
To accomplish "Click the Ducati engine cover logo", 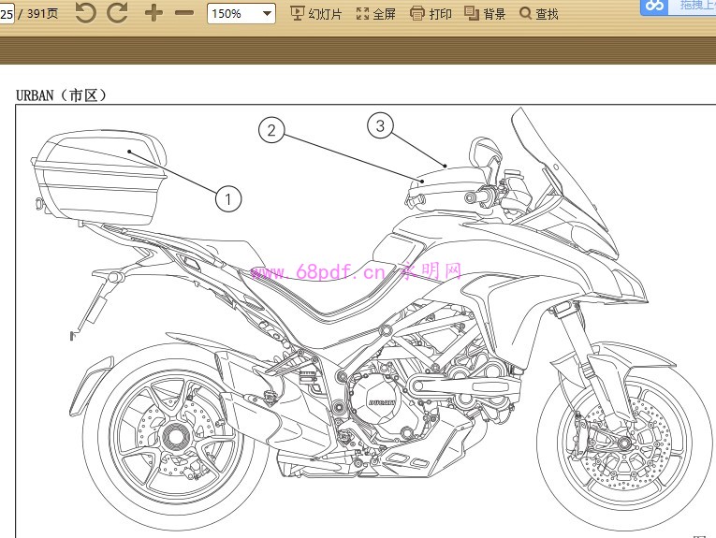I will (x=379, y=402).
